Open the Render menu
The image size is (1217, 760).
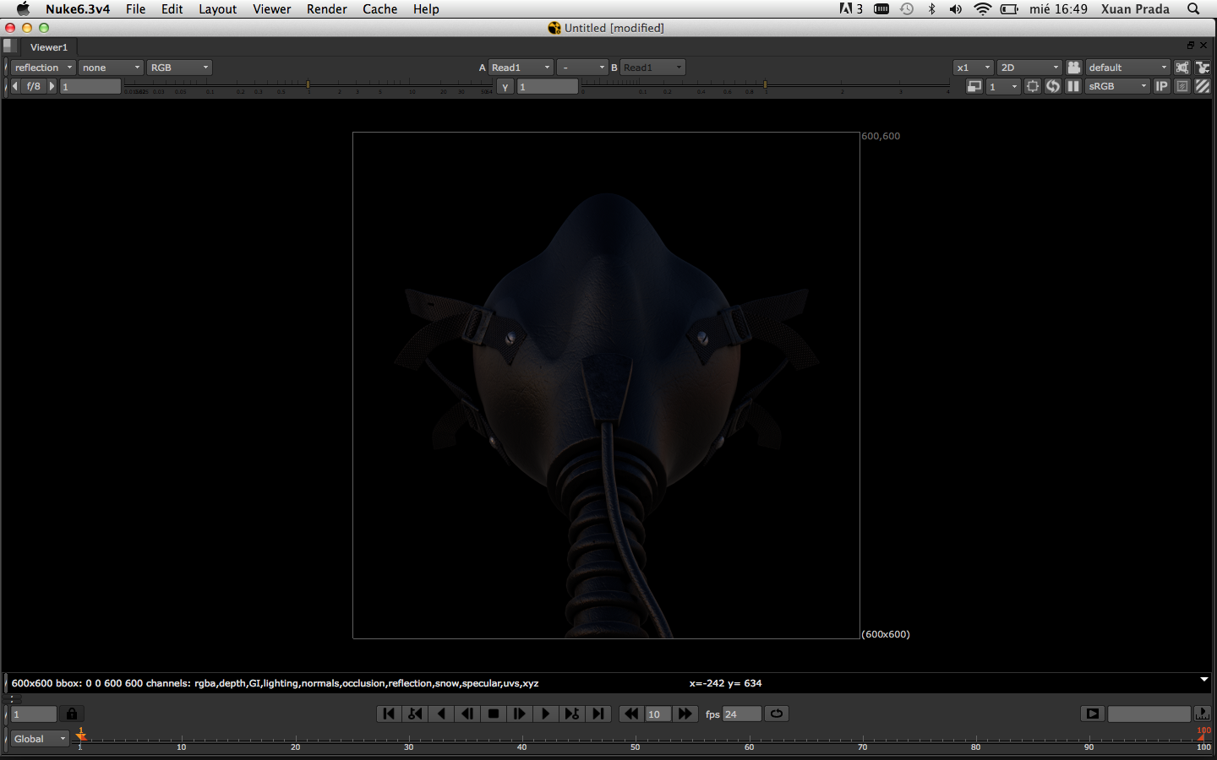click(326, 9)
